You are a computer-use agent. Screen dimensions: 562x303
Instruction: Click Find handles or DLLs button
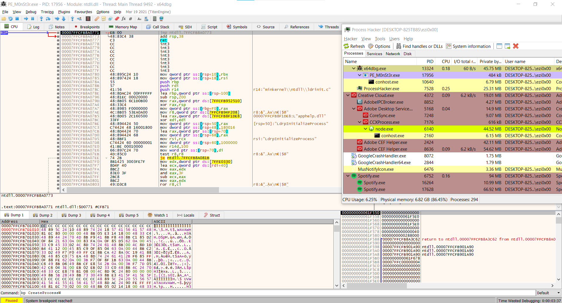click(419, 46)
